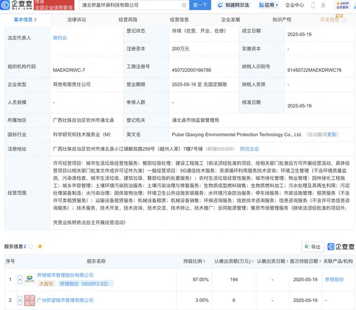Viewport: 356px width, 310px height.
Task: Open 侨银城市管理股份有限公司 shareholder link
Action: (65, 275)
